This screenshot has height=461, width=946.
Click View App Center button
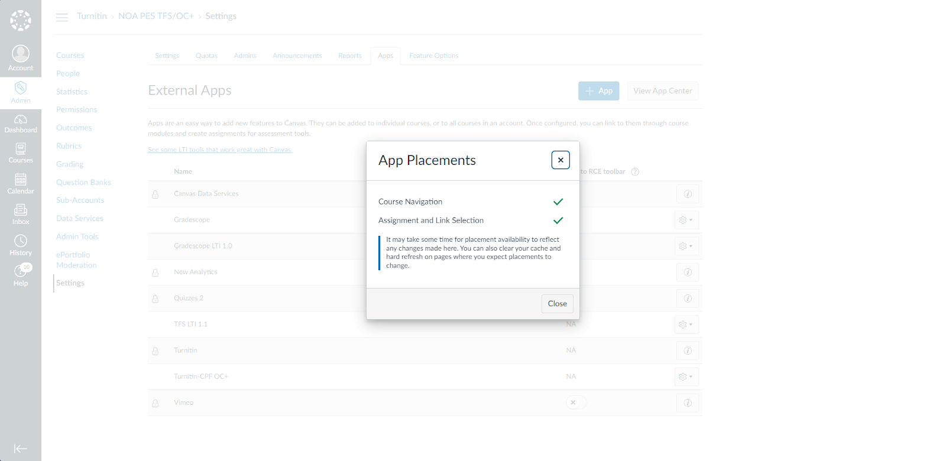[662, 91]
